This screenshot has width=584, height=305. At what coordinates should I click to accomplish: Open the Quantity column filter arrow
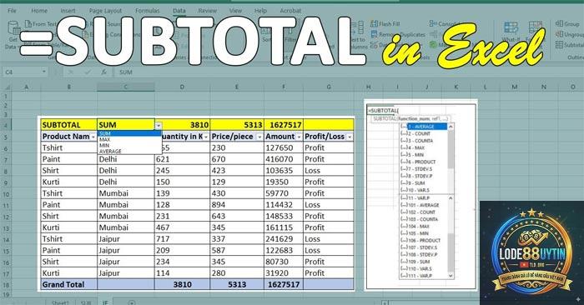(x=206, y=137)
